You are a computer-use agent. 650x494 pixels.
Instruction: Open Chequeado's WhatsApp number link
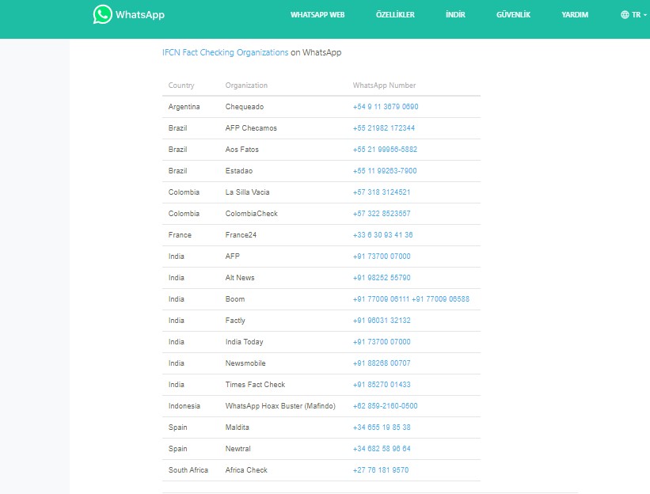point(386,107)
